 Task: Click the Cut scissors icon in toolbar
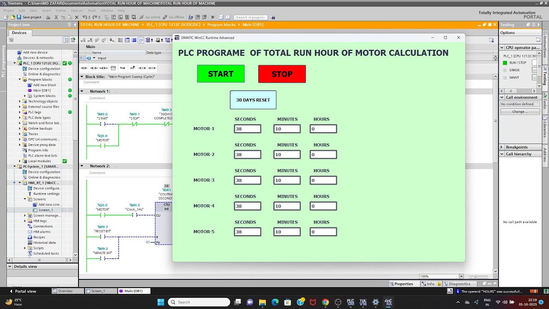(56, 17)
